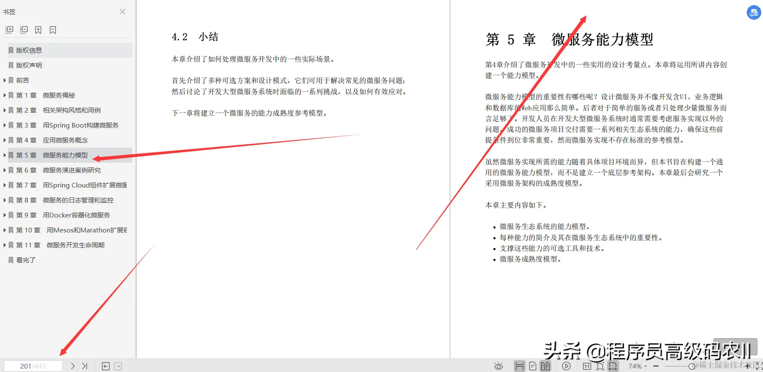Screen dimensions: 763x372
Task: Go to 第 11 章 微服务开发生命周期
Action: click(x=60, y=245)
